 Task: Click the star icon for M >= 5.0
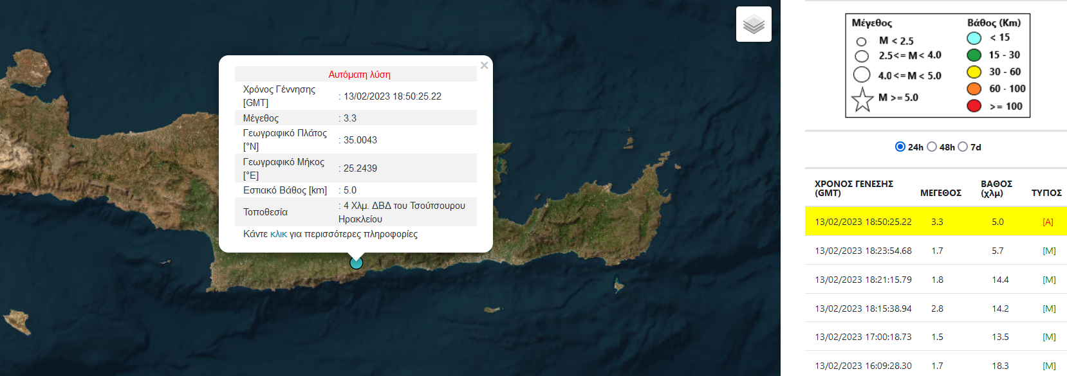coord(862,100)
